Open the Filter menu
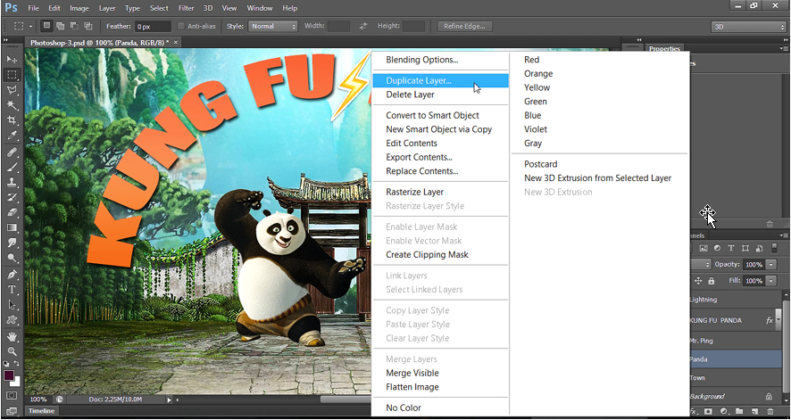 (x=187, y=8)
